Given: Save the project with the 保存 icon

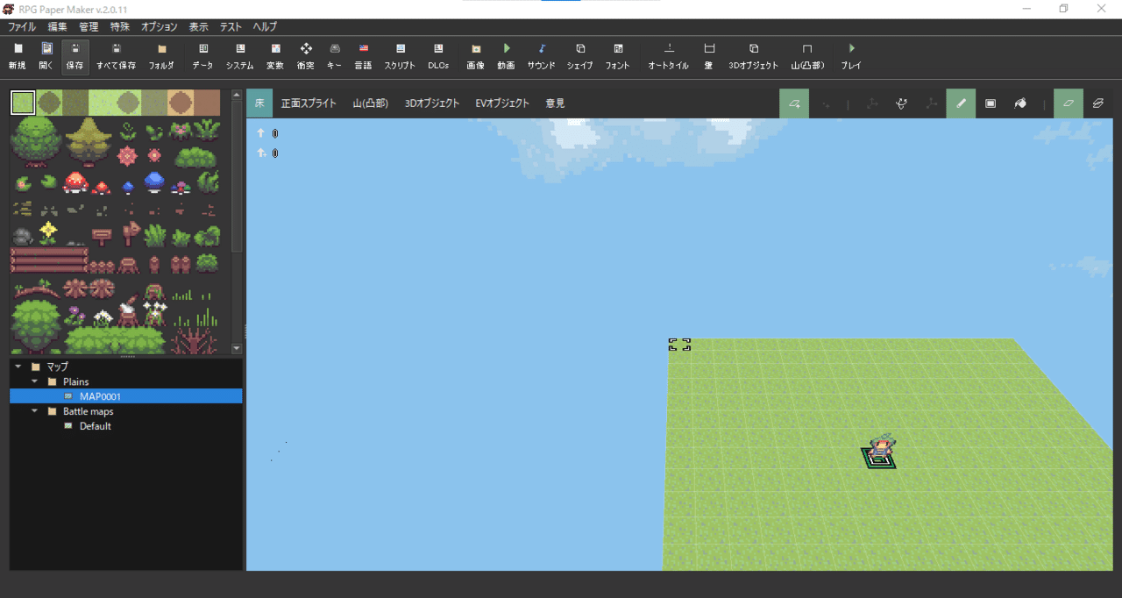Looking at the screenshot, I should (75, 54).
